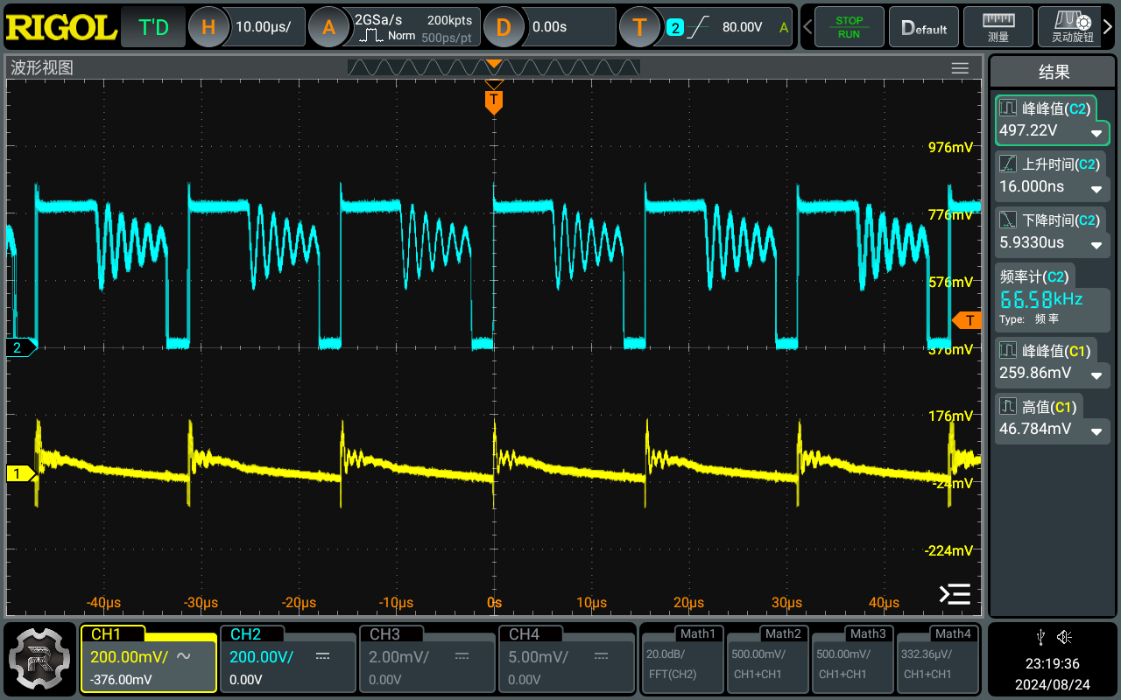Enable the CH3 channel
This screenshot has width=1121, height=700.
(426, 659)
